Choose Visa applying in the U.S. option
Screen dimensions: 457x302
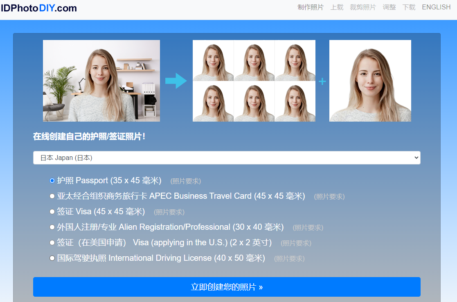coord(52,242)
